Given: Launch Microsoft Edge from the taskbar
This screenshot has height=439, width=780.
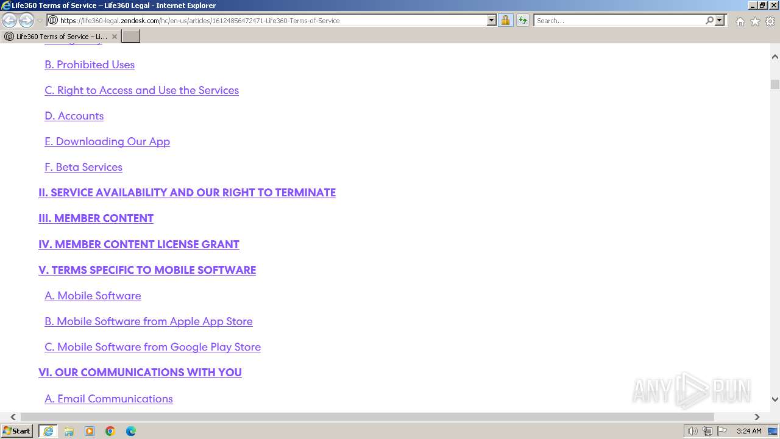Looking at the screenshot, I should (131, 431).
